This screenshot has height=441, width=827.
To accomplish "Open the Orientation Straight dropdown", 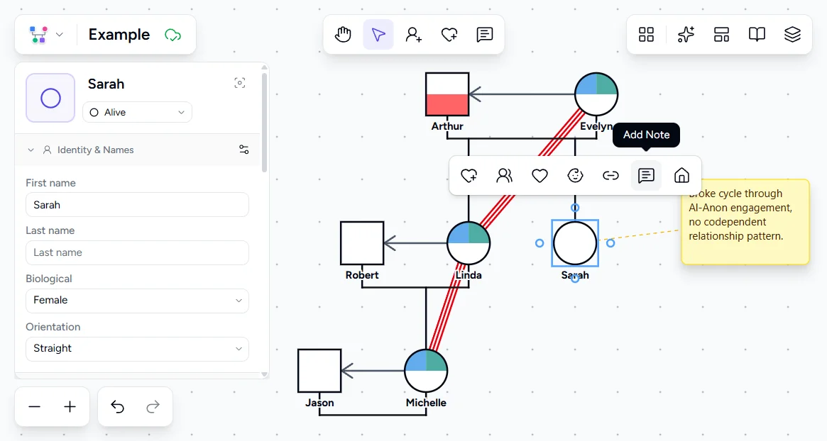I will coord(137,349).
